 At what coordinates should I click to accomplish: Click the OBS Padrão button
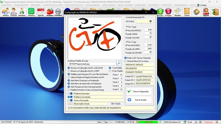tap(116, 104)
